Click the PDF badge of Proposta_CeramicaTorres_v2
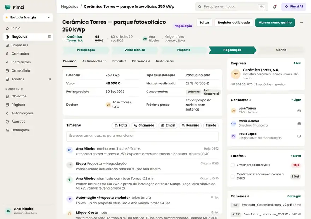 (235, 205)
